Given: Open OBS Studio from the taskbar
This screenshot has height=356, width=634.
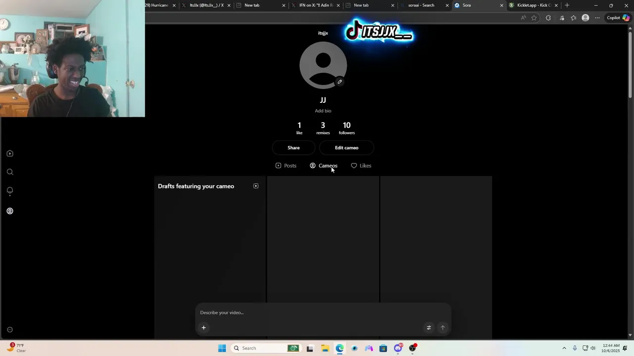Looking at the screenshot, I should [x=413, y=348].
